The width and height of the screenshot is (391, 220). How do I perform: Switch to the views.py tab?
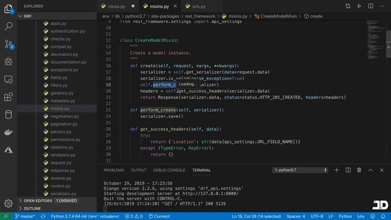[117, 7]
